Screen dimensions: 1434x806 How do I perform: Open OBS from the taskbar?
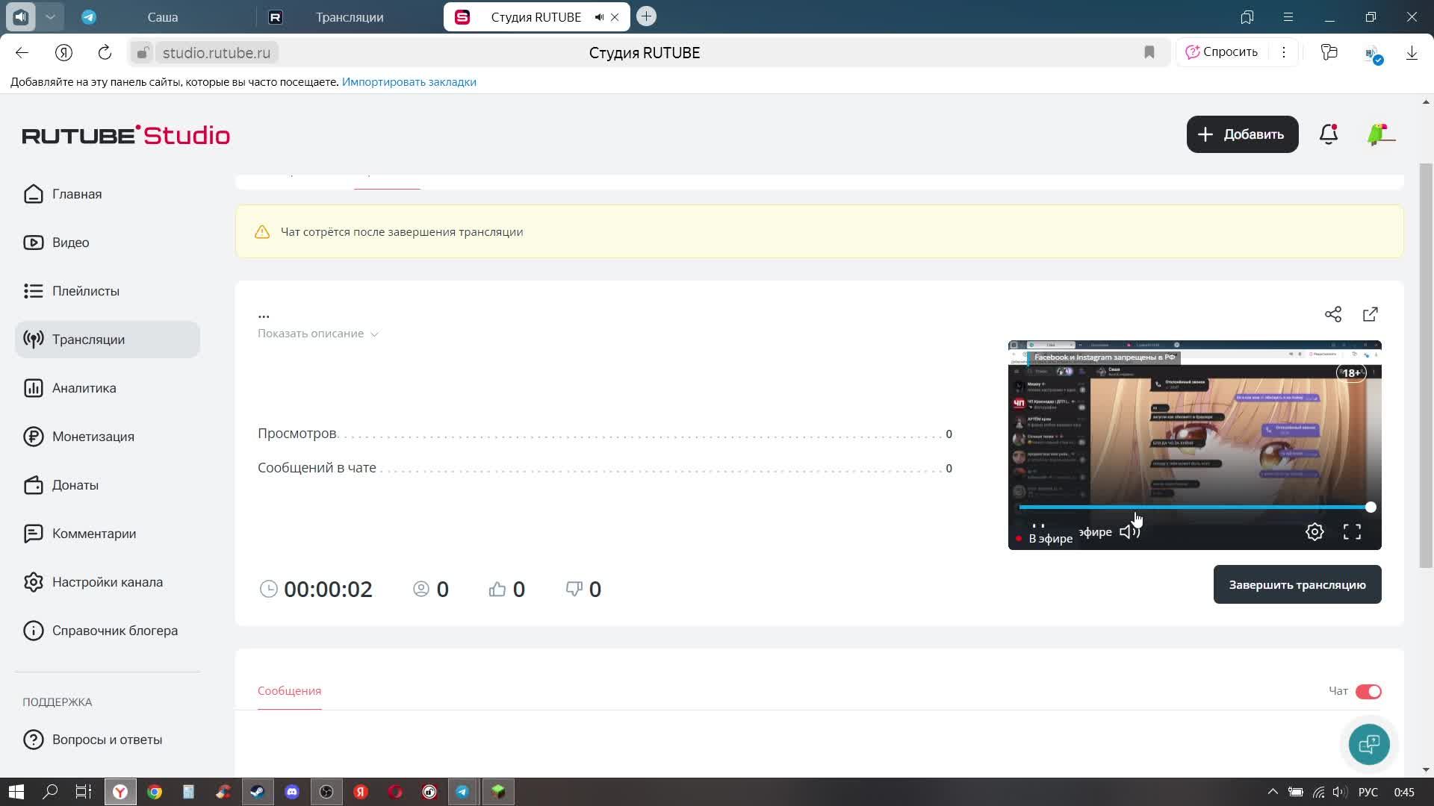326,792
